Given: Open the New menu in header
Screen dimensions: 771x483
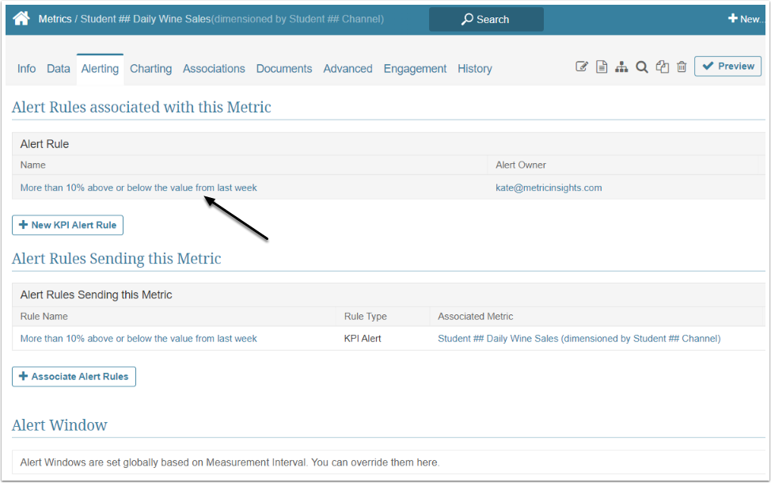Looking at the screenshot, I should point(744,19).
